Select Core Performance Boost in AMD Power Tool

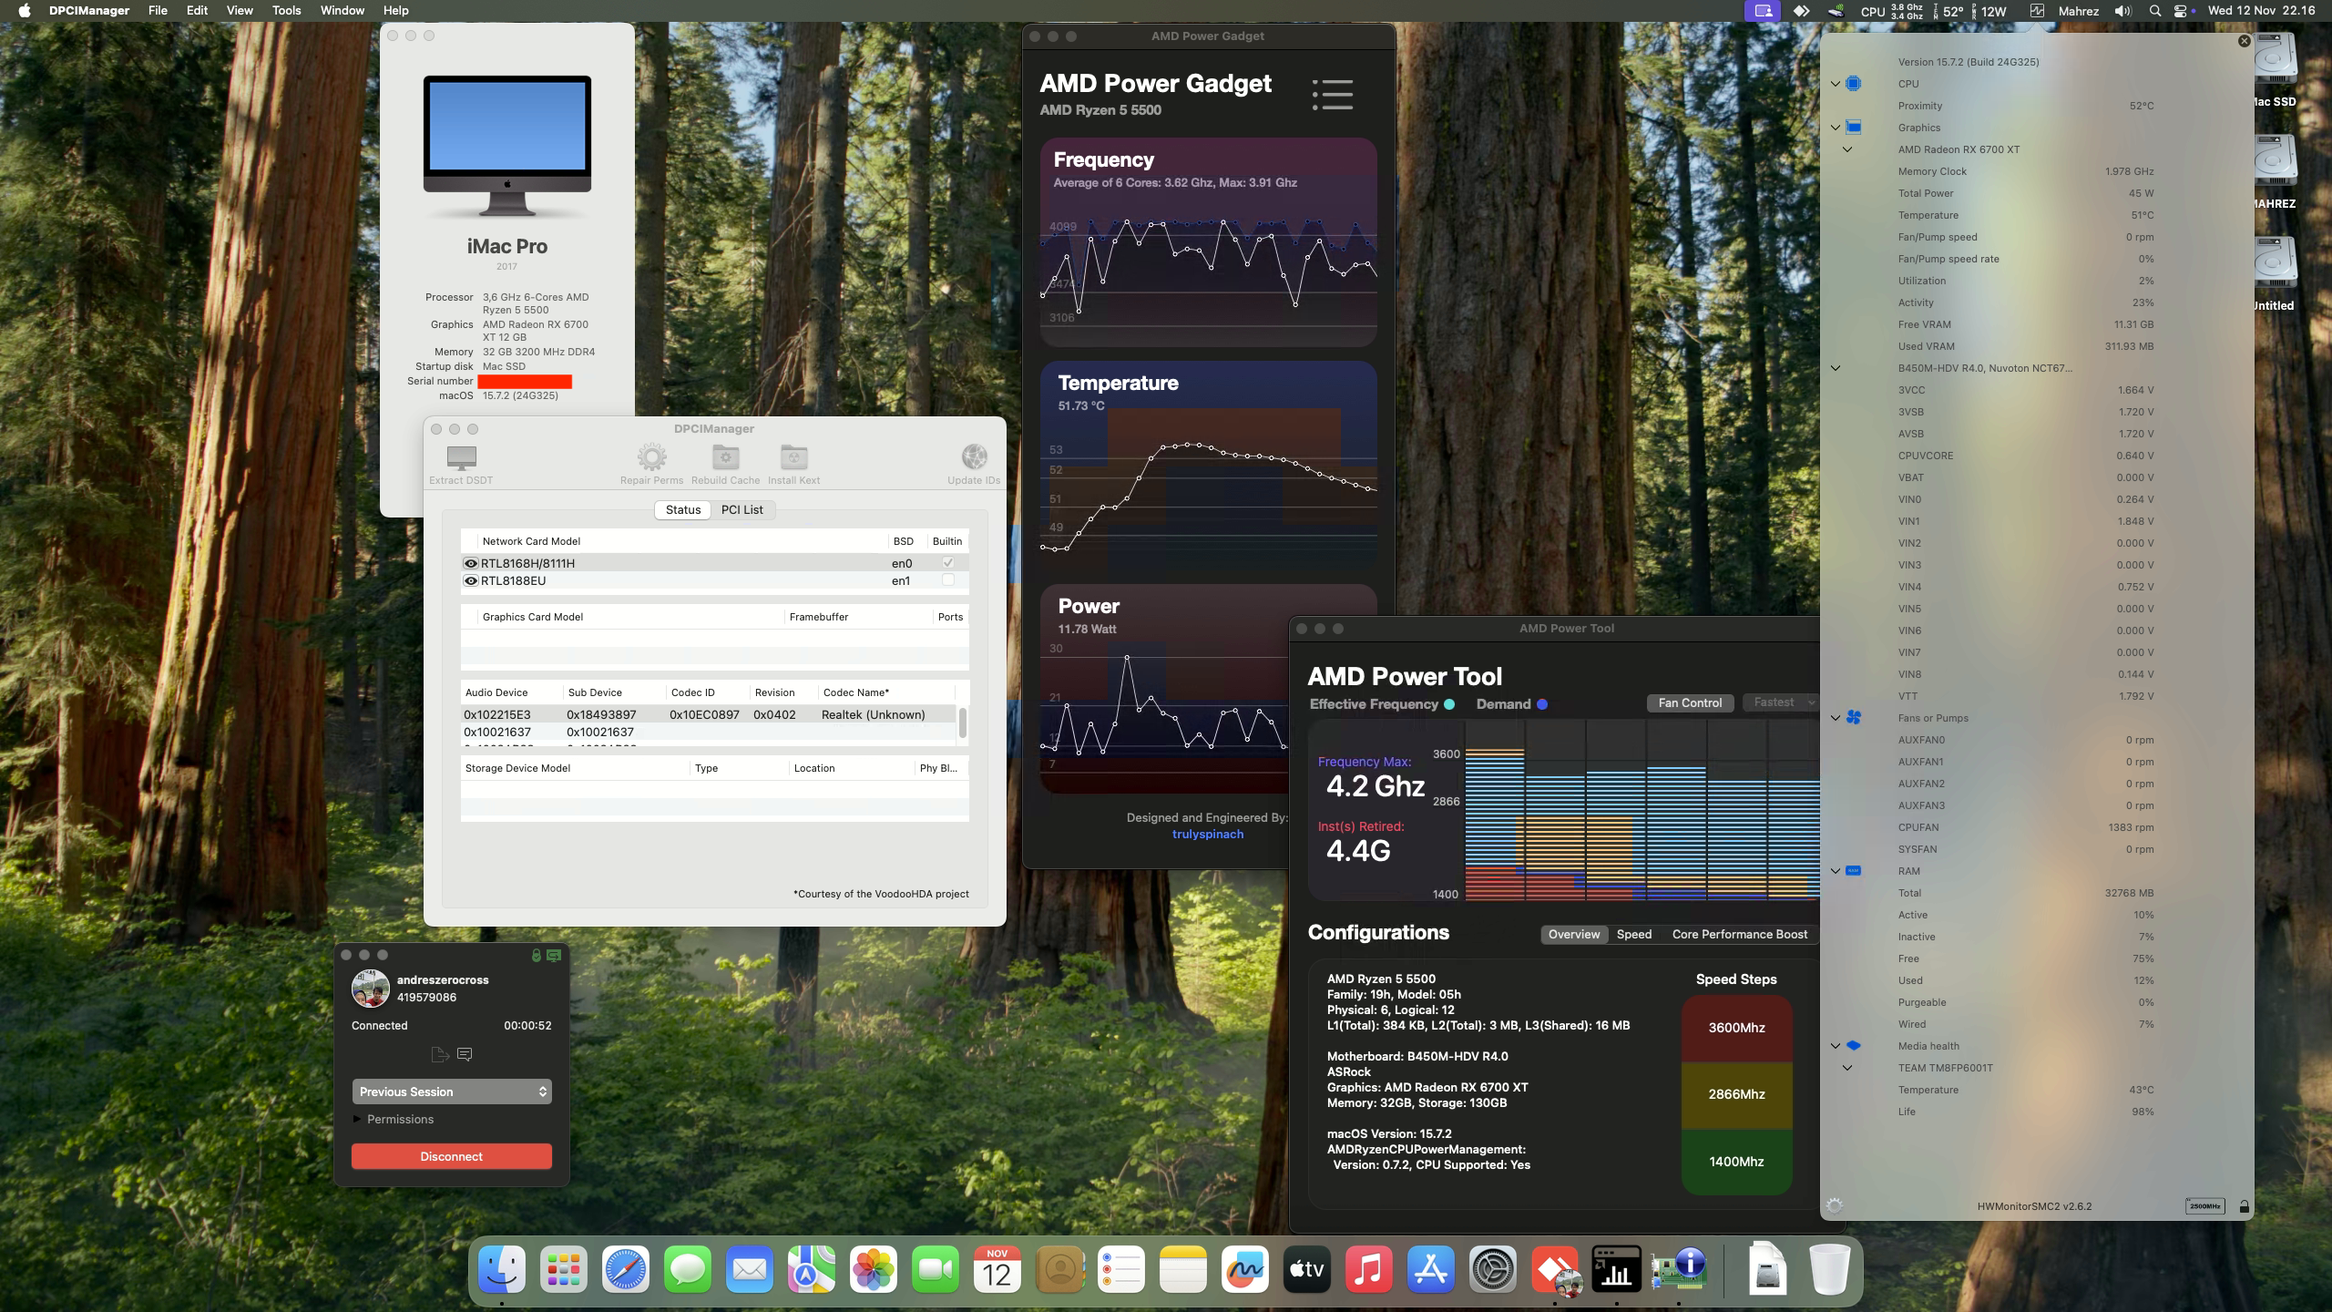pyautogui.click(x=1738, y=934)
